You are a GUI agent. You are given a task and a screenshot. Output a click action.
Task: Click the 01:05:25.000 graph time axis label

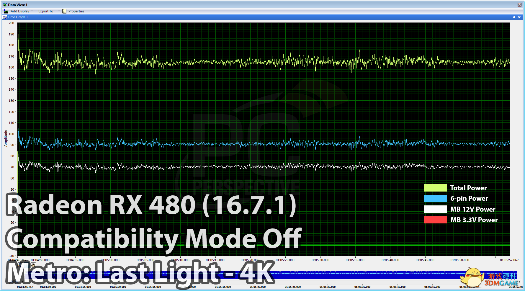[x=285, y=260]
